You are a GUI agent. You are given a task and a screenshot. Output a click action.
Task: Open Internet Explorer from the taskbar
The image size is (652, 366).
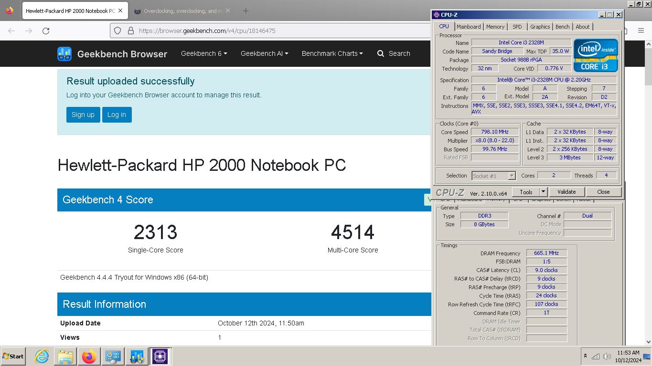click(x=42, y=356)
